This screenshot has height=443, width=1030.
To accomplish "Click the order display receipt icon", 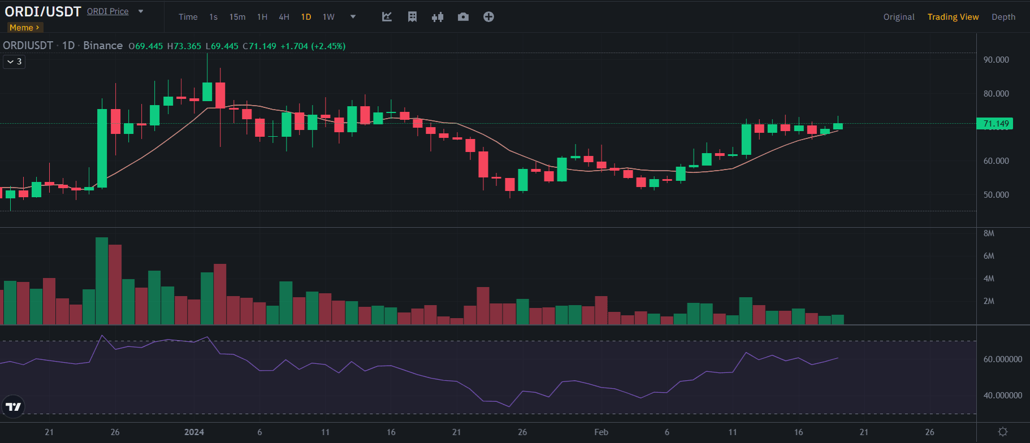I will click(x=412, y=17).
